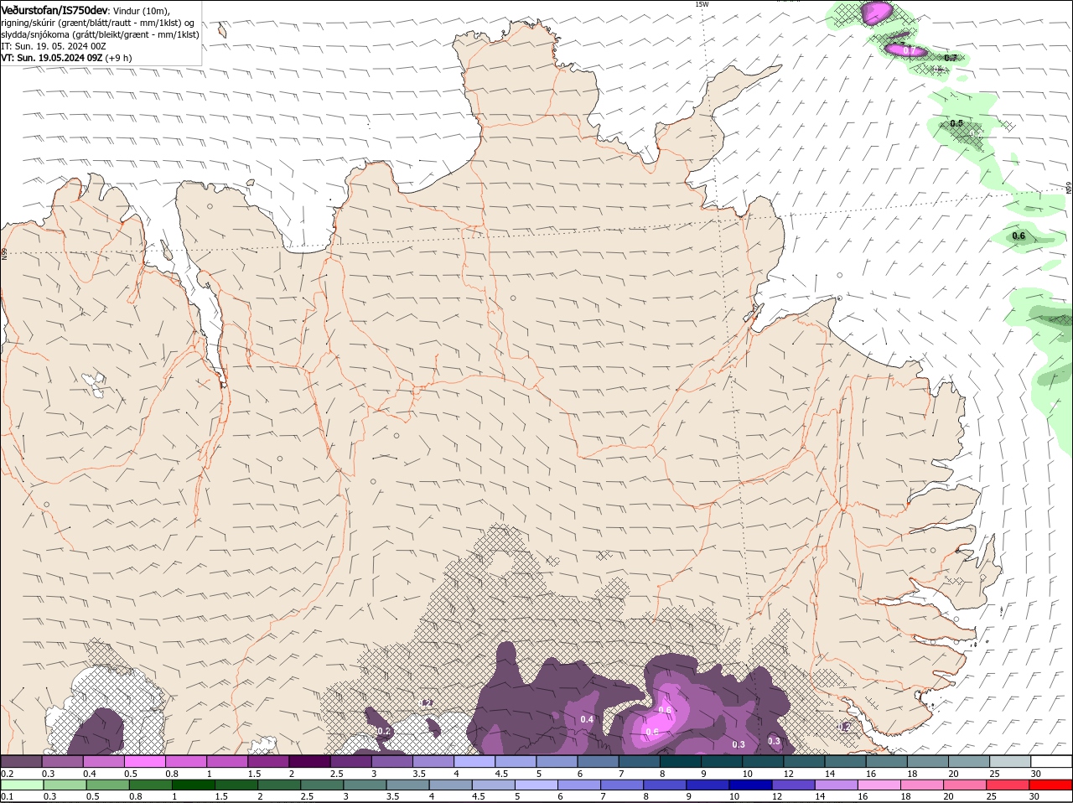Viewport: 1073px width, 803px height.
Task: Click the black '0.5' label on northeast rain patch
Action: (956, 124)
